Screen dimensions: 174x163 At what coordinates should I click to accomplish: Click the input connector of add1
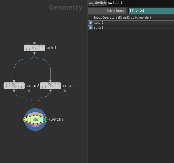[34, 43]
